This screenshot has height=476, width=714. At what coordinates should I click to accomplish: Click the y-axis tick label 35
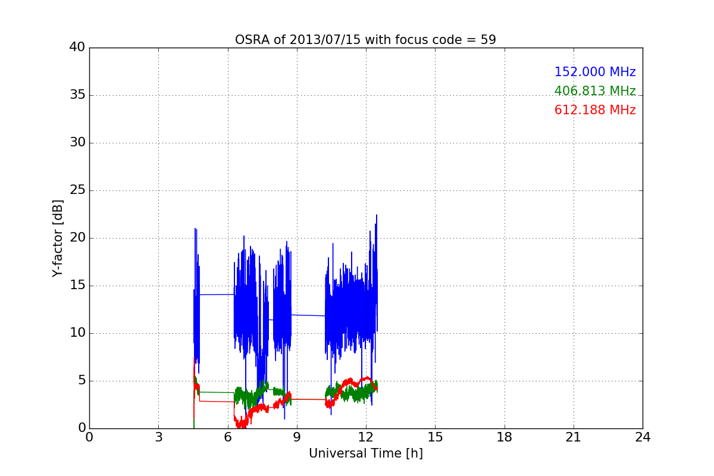77,95
